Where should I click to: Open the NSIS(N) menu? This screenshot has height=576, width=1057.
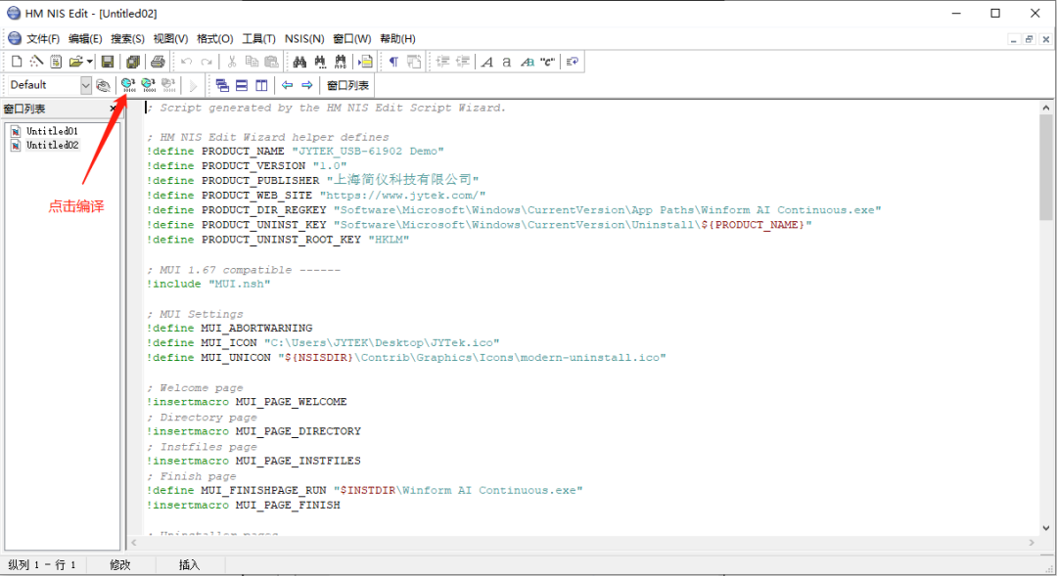point(303,38)
